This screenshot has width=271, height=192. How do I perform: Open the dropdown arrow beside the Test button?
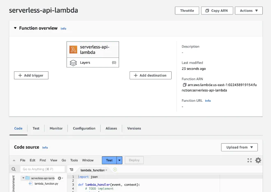pos(119,160)
